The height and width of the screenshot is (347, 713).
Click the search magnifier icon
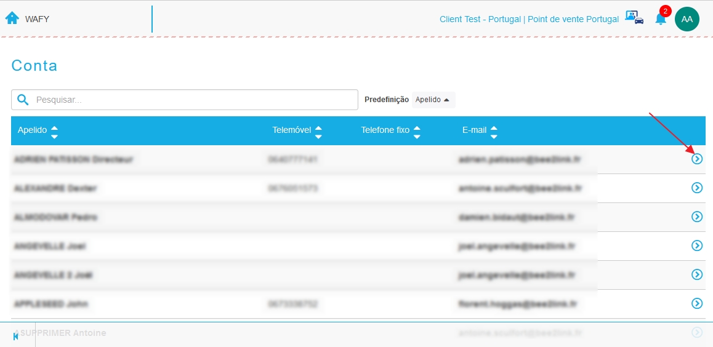coord(23,100)
